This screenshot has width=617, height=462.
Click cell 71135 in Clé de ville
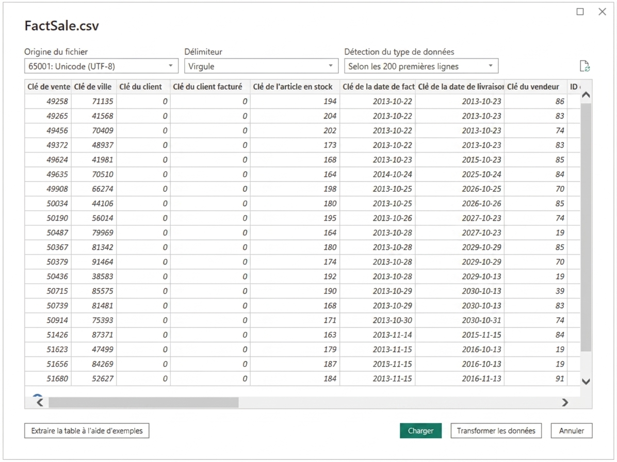[94, 101]
